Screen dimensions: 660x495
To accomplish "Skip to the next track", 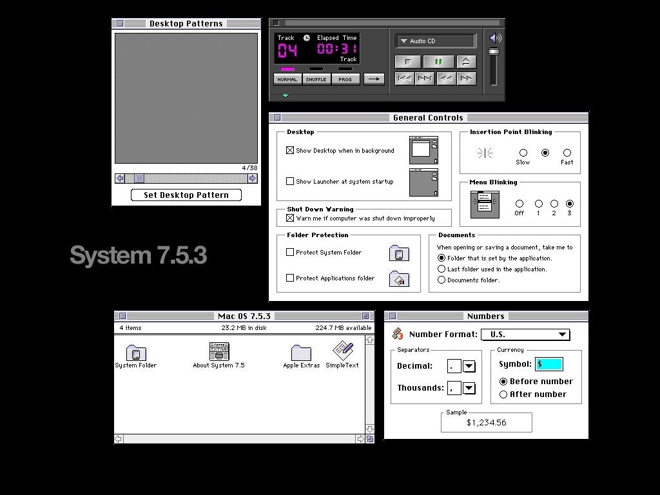I will coord(425,79).
